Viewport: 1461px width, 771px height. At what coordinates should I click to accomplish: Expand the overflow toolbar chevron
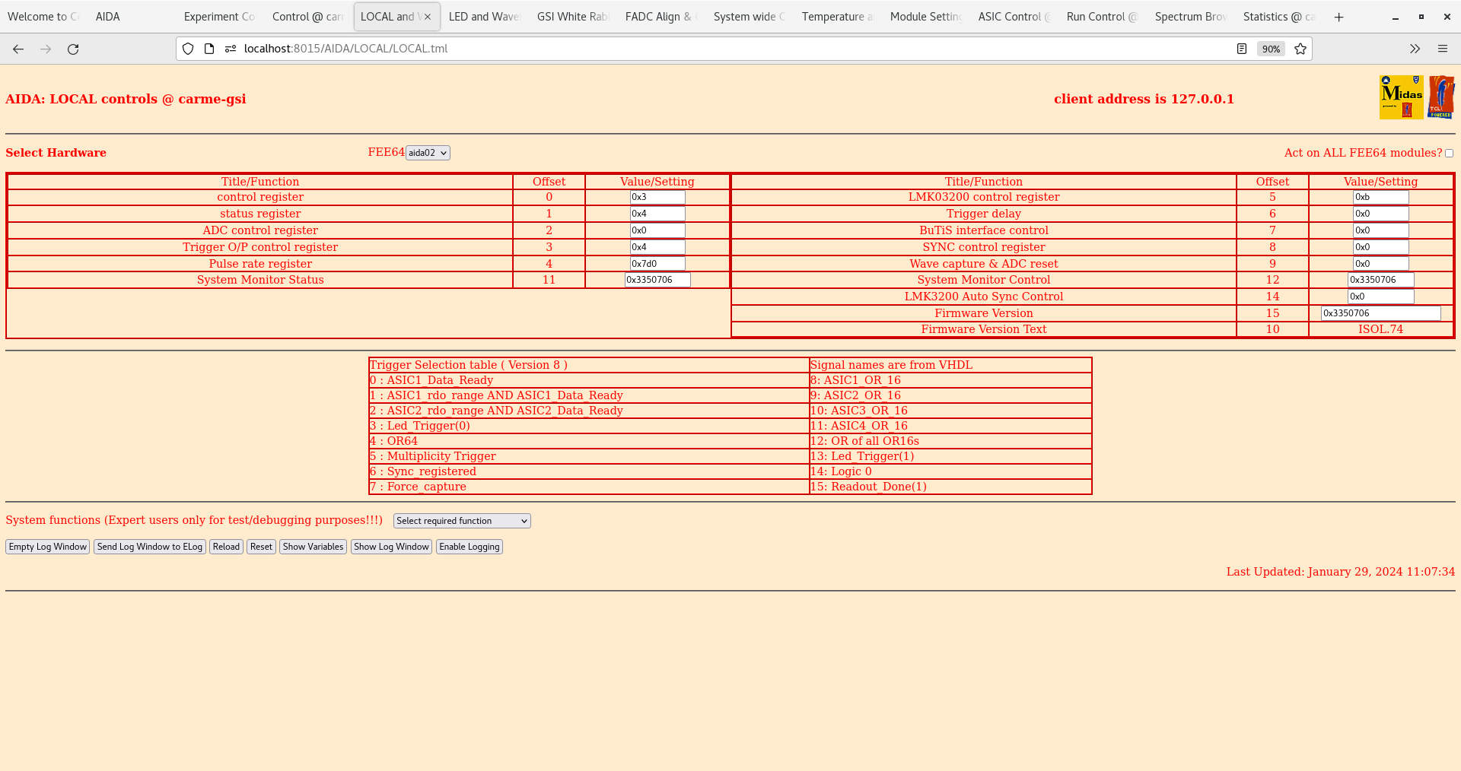click(x=1415, y=49)
